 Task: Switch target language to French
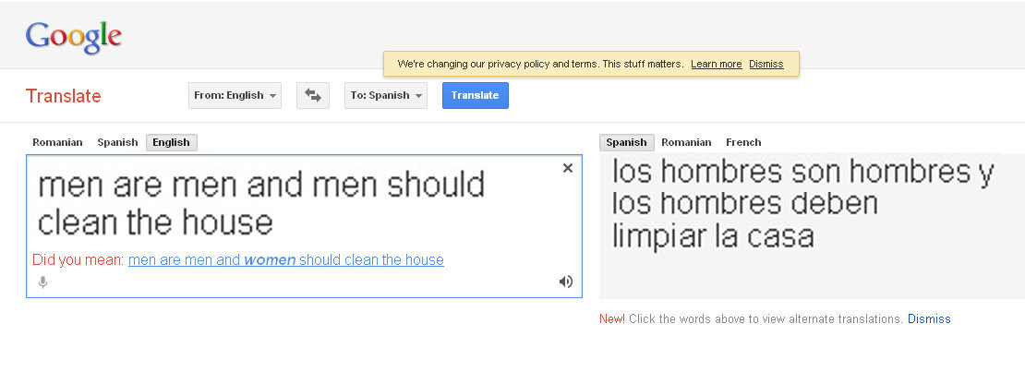[x=743, y=142]
